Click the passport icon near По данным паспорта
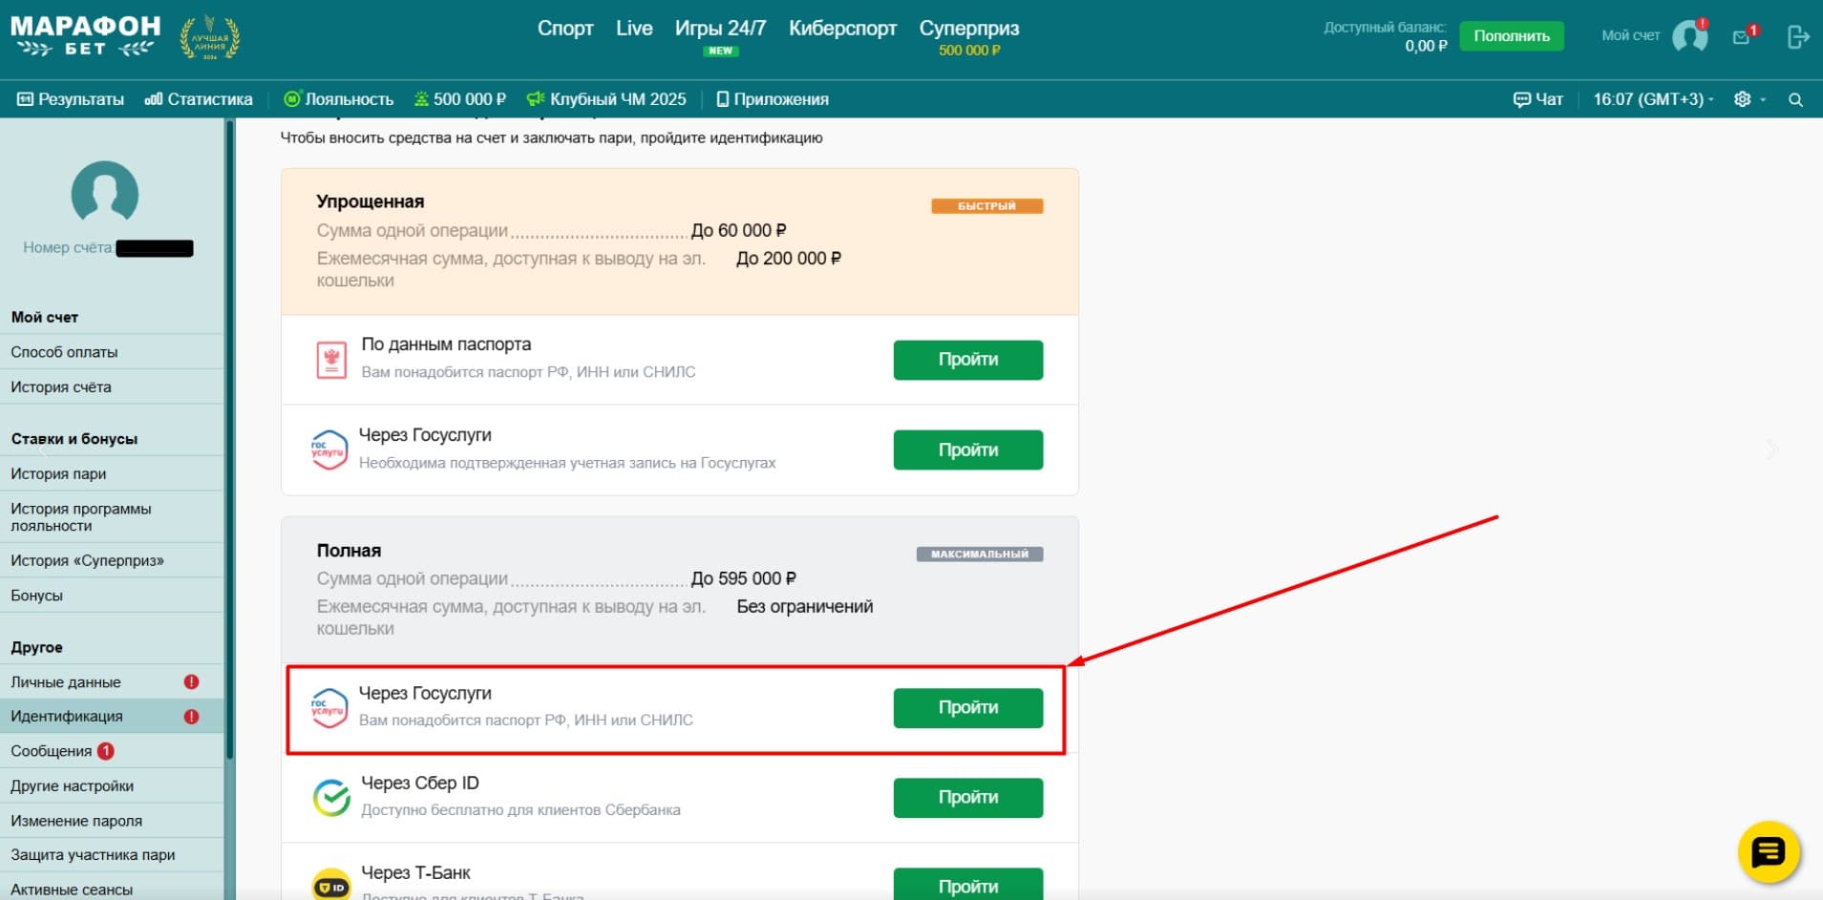Viewport: 1823px width, 900px height. [x=331, y=360]
